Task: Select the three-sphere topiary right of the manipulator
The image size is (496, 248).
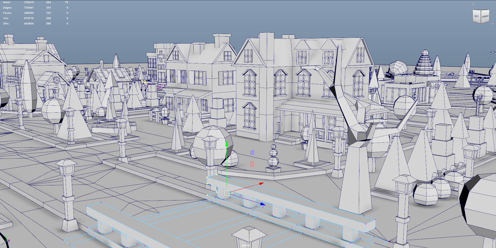Action: click(273, 159)
